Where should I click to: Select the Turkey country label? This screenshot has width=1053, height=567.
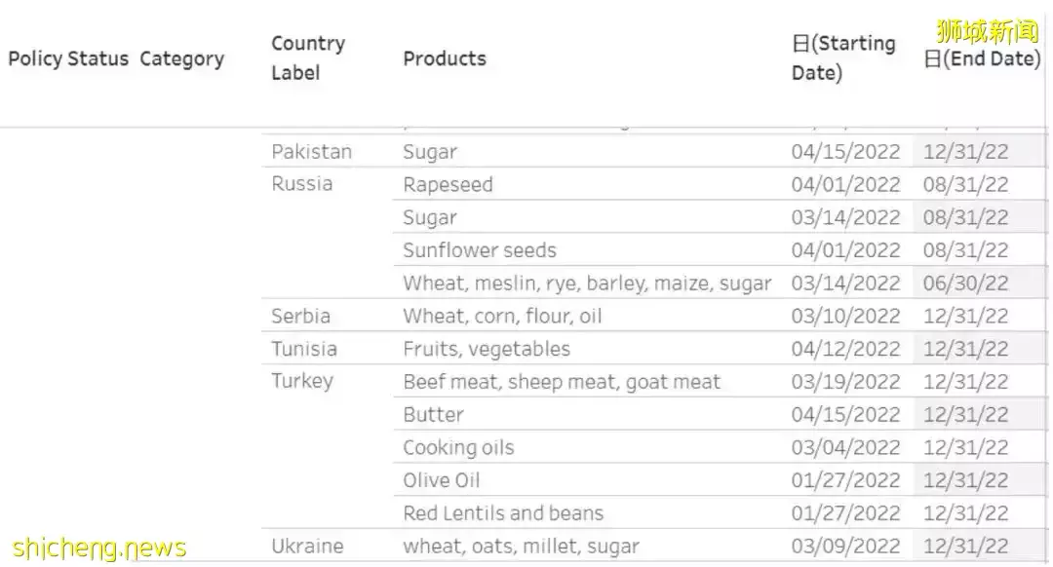(x=302, y=381)
